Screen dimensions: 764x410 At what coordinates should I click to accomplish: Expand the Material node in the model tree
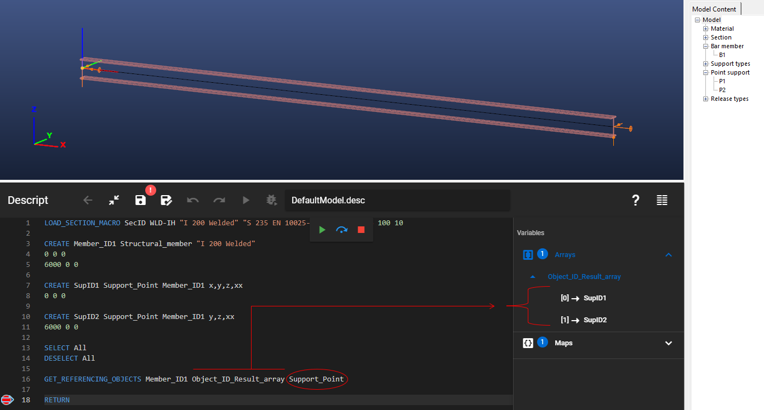[706, 29]
